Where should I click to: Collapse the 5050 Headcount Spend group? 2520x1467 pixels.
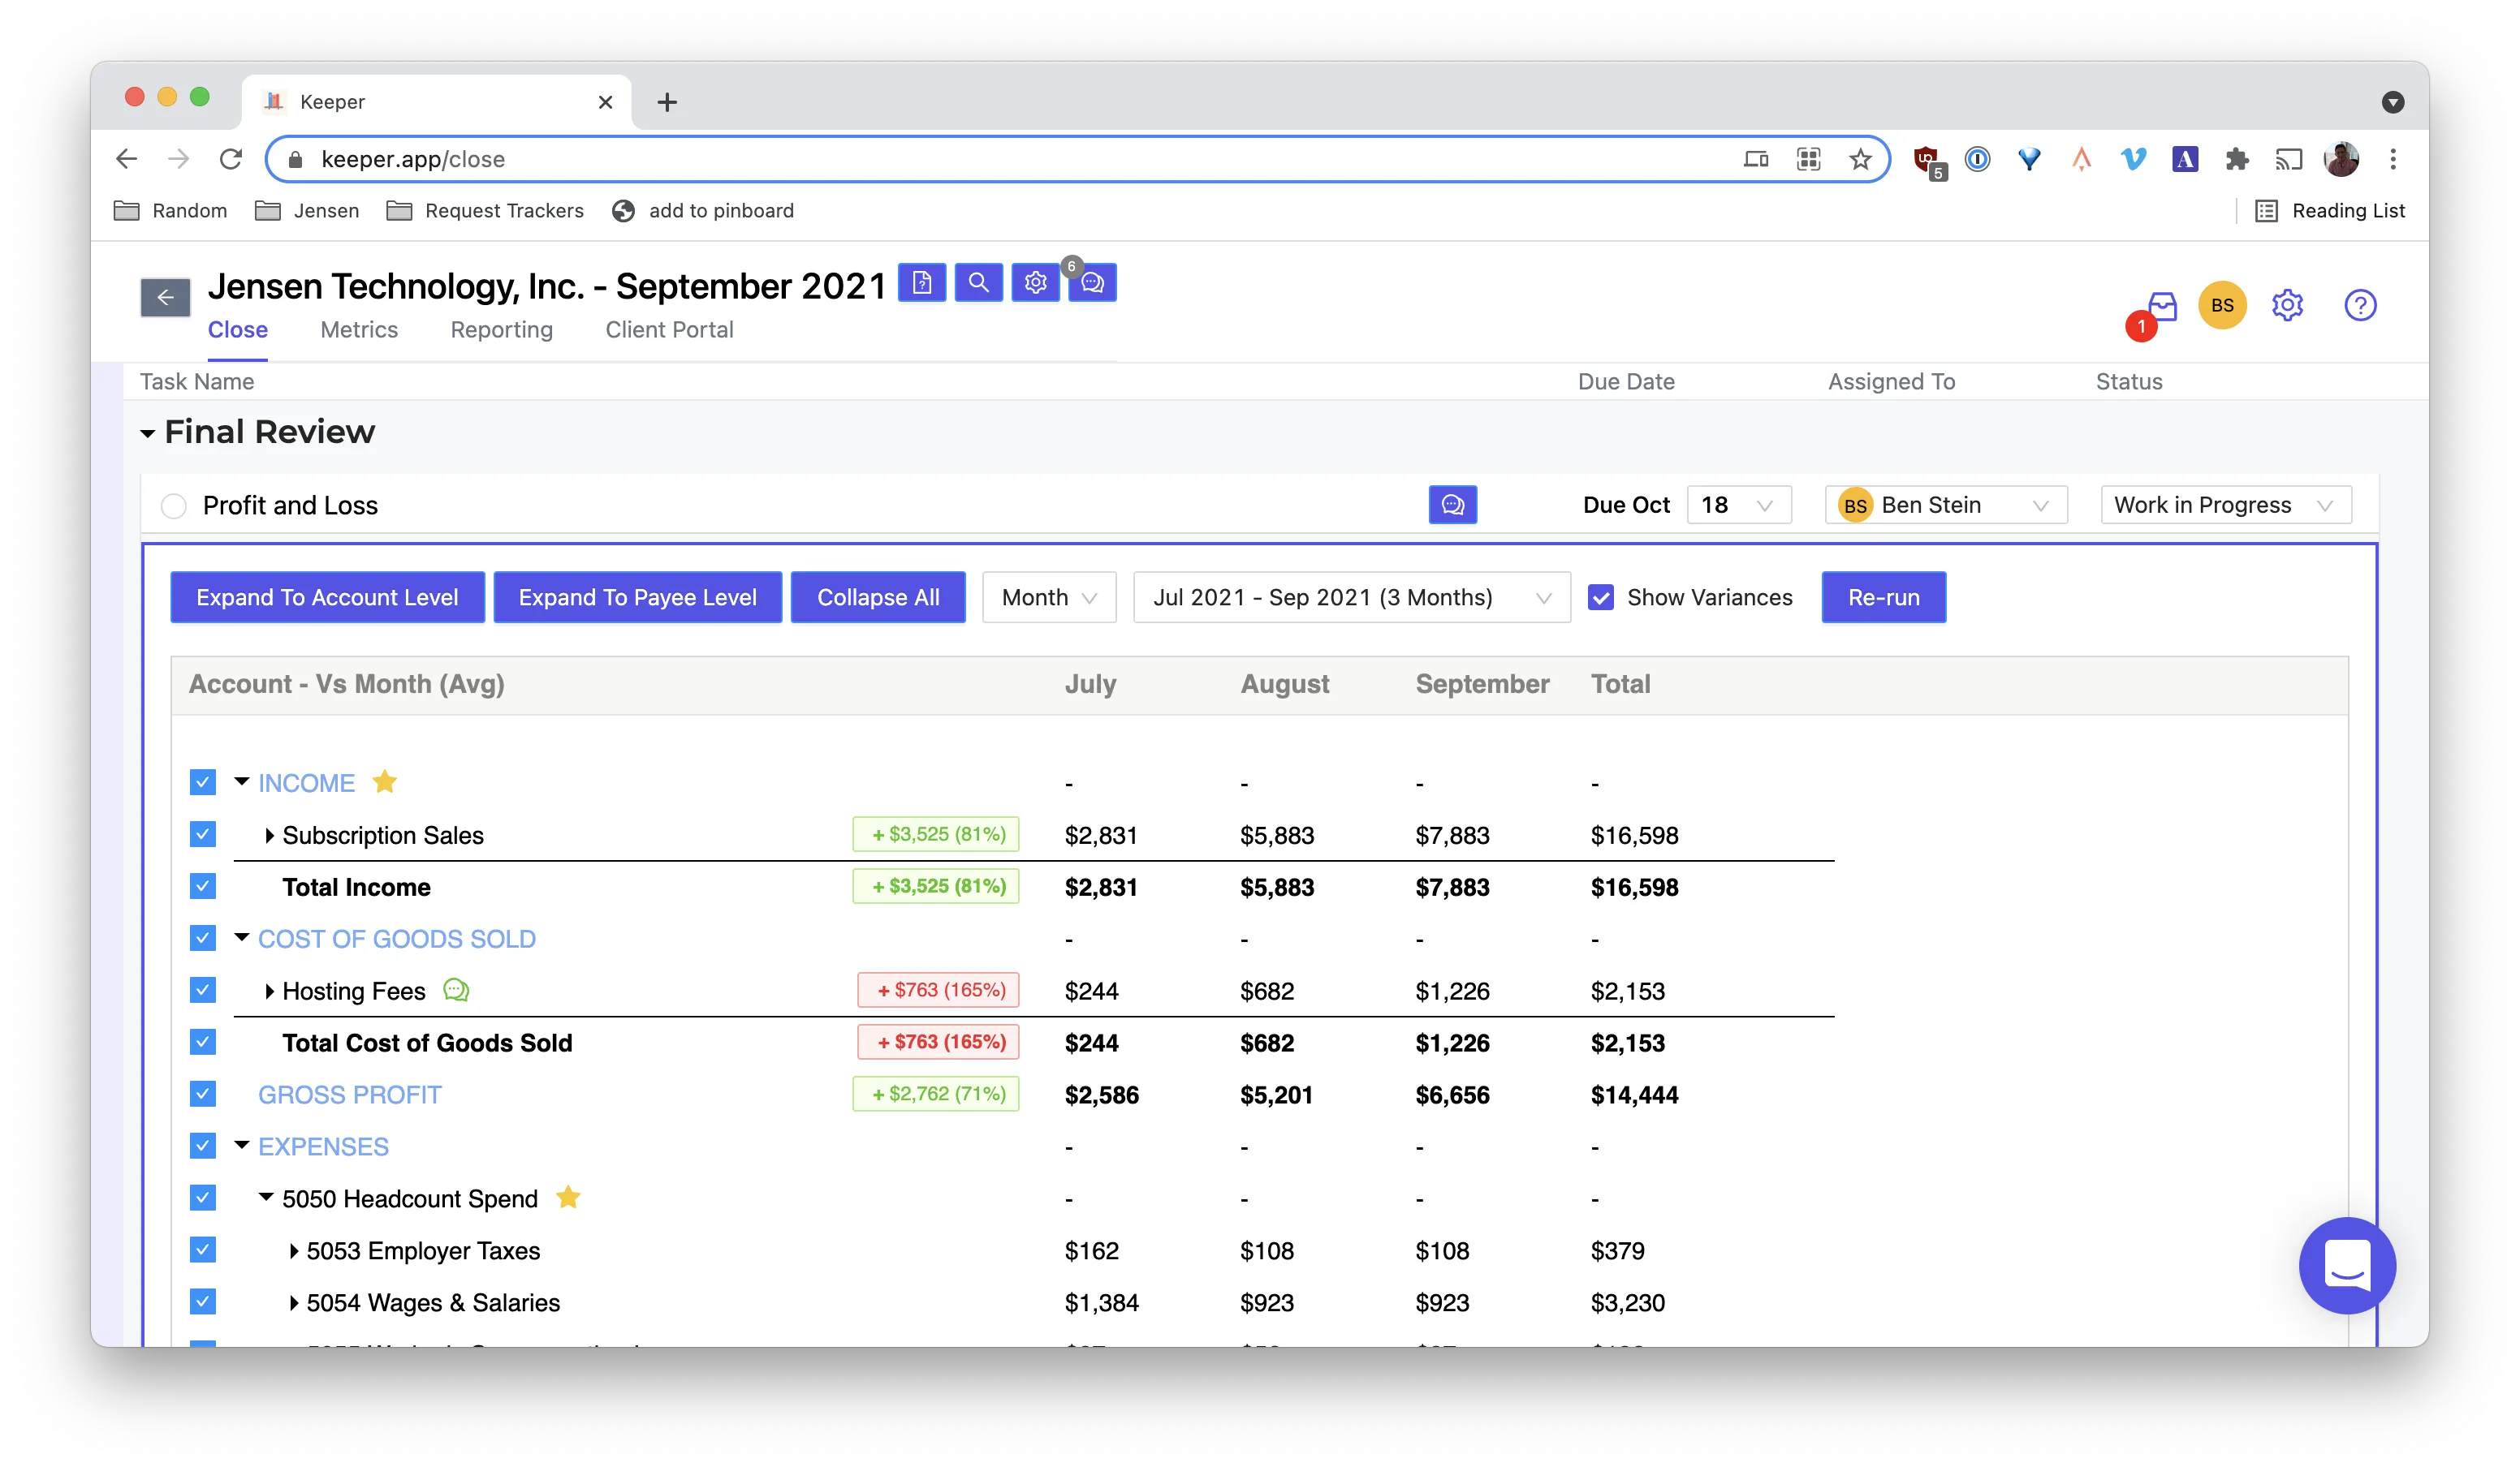266,1197
